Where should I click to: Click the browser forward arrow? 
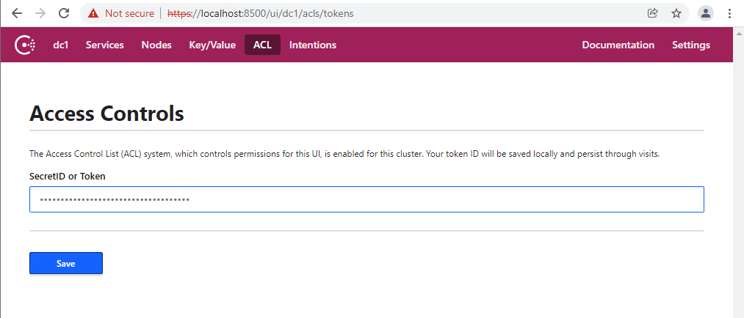click(x=40, y=13)
